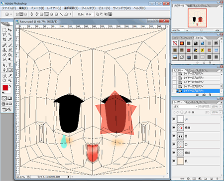Reset default foreground and background colors

pyautogui.click(x=3, y=93)
